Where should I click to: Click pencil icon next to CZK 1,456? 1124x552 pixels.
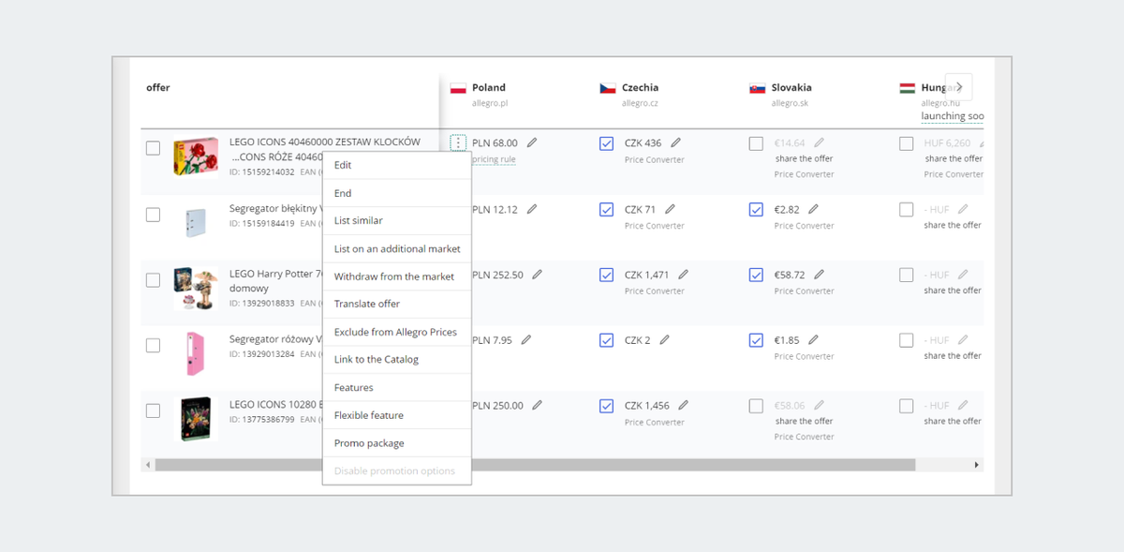[684, 406]
